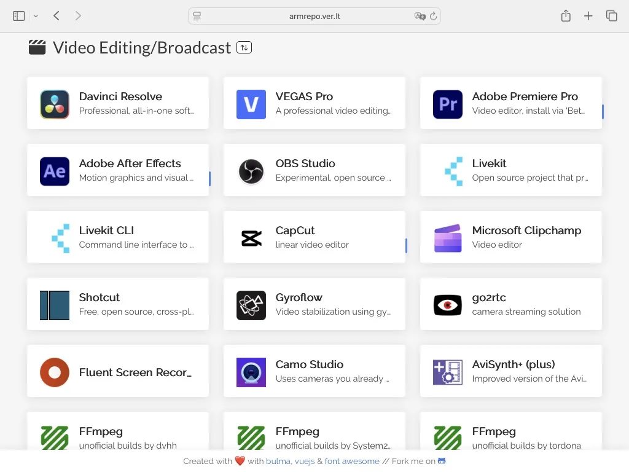Click the text 'Improved version of the Avi...'
The image size is (629, 472).
(529, 379)
